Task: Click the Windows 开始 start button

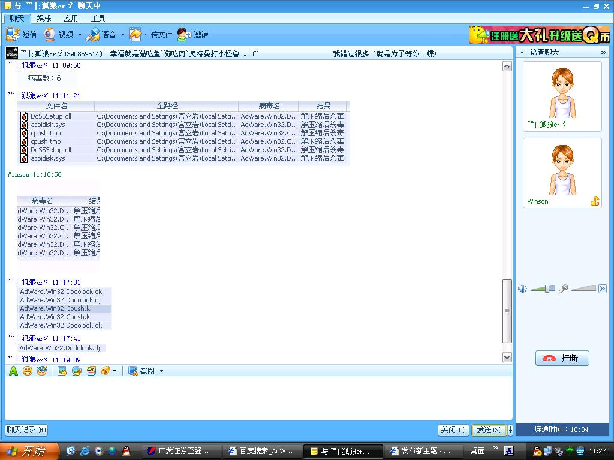Action: click(x=29, y=451)
